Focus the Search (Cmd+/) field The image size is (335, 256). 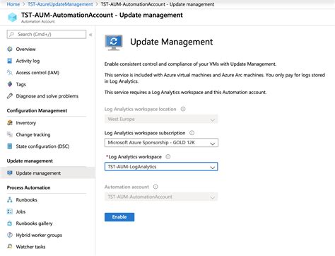tap(47, 34)
